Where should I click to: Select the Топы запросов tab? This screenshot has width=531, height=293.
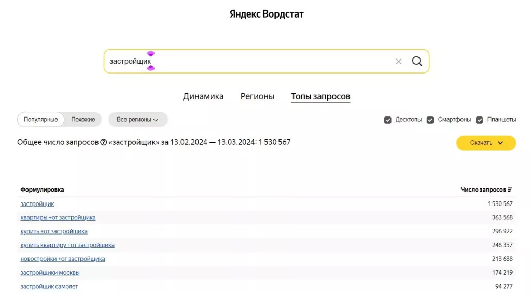[x=320, y=97]
